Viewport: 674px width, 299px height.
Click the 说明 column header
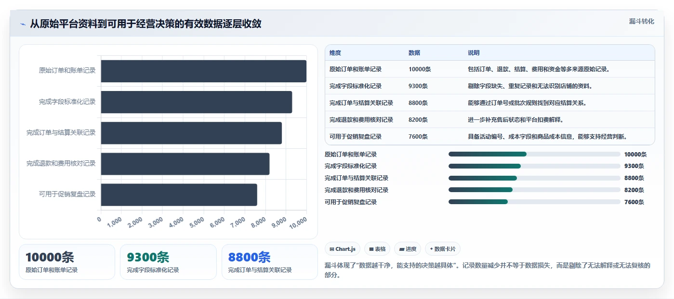[474, 53]
